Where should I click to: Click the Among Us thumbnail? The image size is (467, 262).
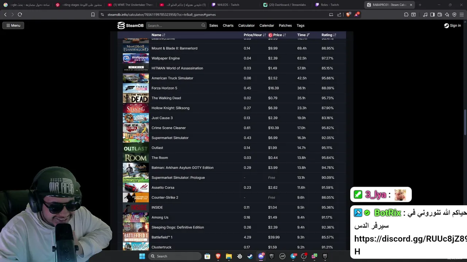pos(136,217)
